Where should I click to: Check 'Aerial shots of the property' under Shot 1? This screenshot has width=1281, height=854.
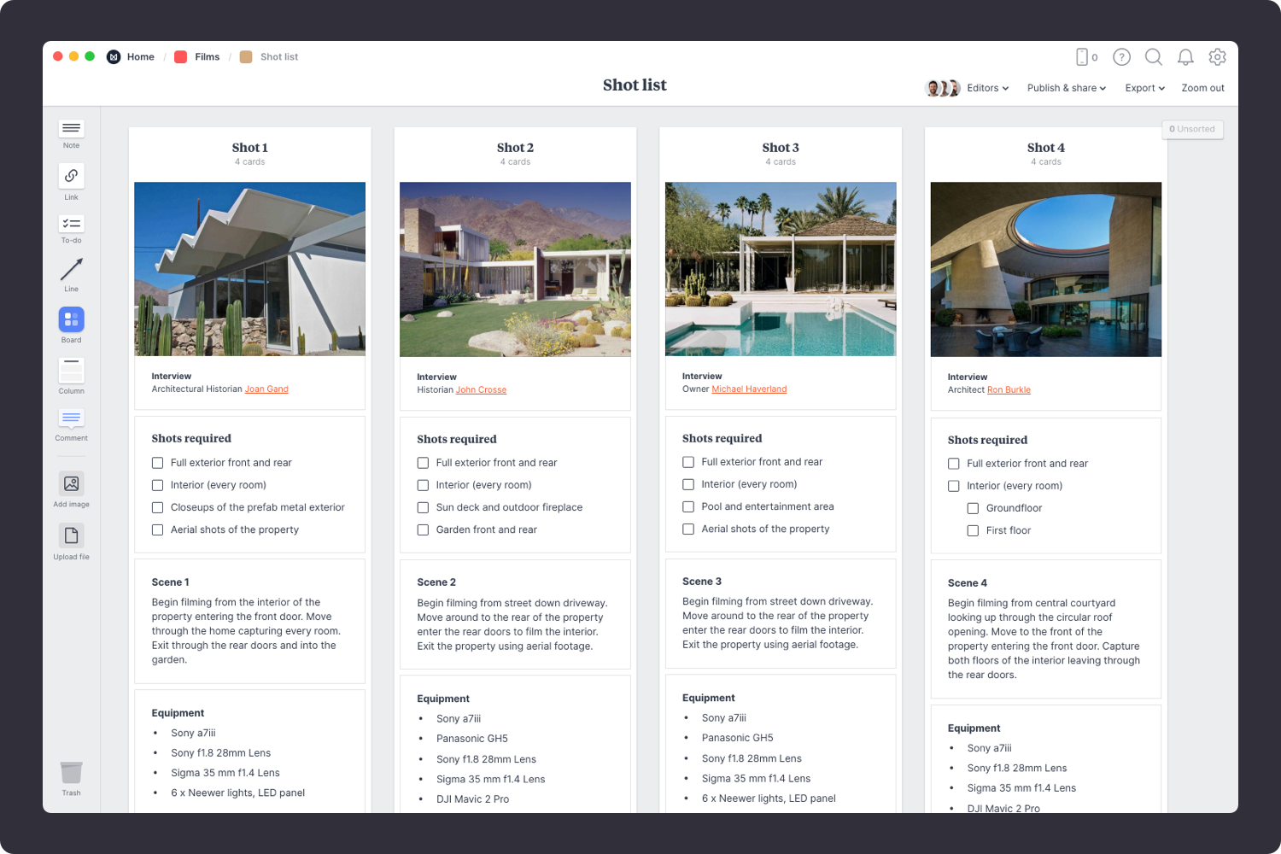tap(157, 529)
